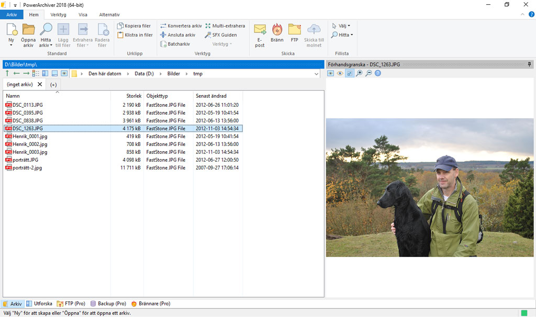Toggle preview pane eye icon in navigation bar
This screenshot has width=536, height=317.
pos(64,73)
